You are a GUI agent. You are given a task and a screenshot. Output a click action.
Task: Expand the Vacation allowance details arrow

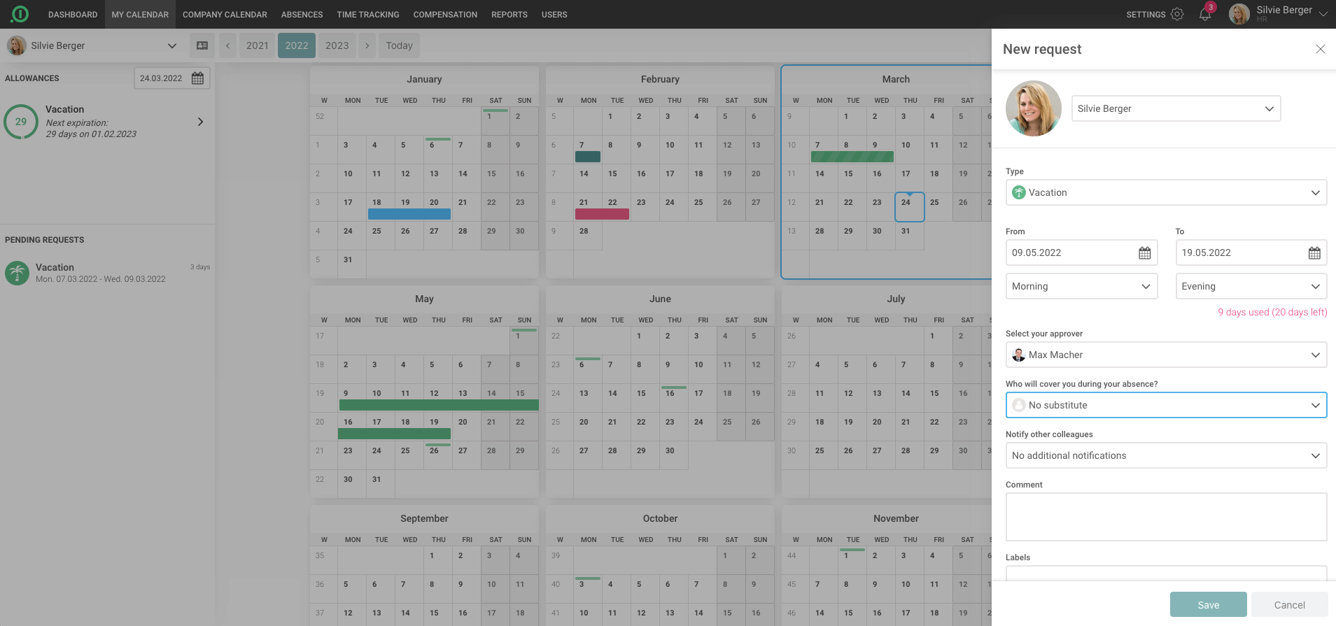tap(201, 122)
